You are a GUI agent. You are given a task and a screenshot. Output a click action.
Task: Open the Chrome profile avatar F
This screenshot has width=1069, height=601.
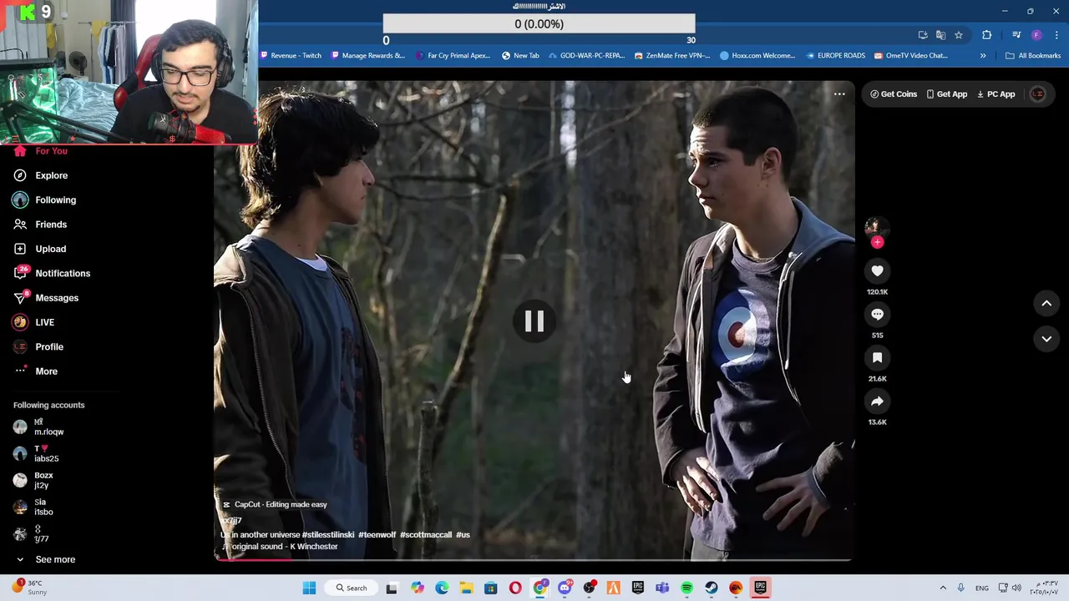[x=1036, y=35]
